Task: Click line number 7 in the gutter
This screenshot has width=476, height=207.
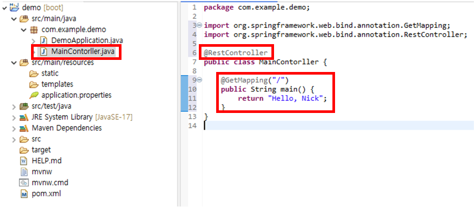Action: click(194, 63)
